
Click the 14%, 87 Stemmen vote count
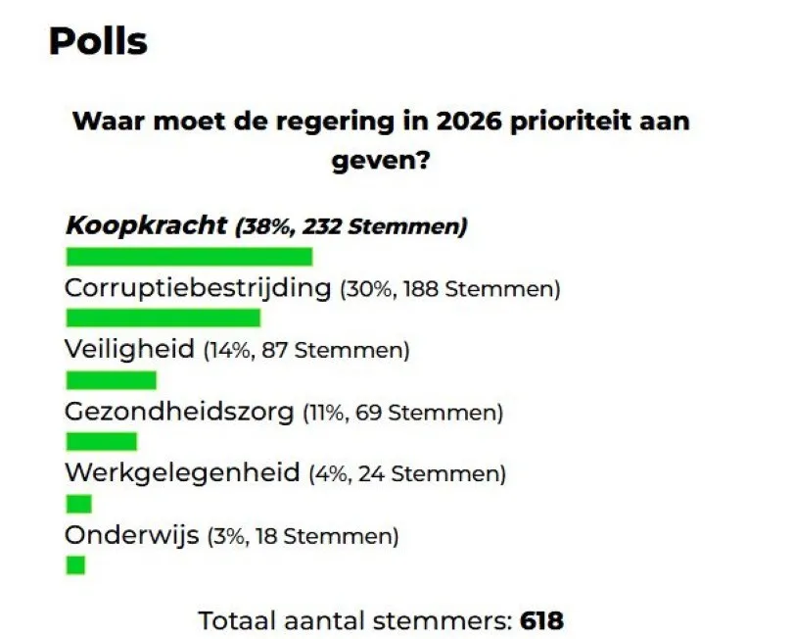(305, 351)
